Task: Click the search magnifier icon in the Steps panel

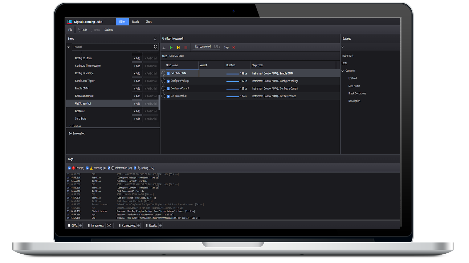Action: tap(155, 47)
